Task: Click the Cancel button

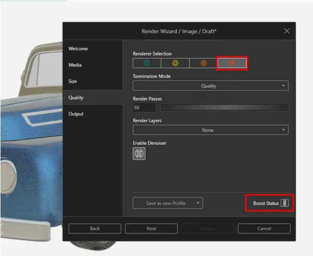Action: (264, 228)
